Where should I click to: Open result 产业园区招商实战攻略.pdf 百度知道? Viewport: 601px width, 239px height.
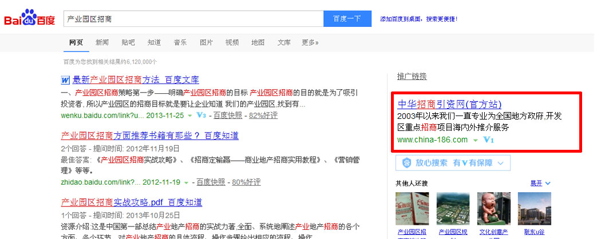(x=132, y=202)
